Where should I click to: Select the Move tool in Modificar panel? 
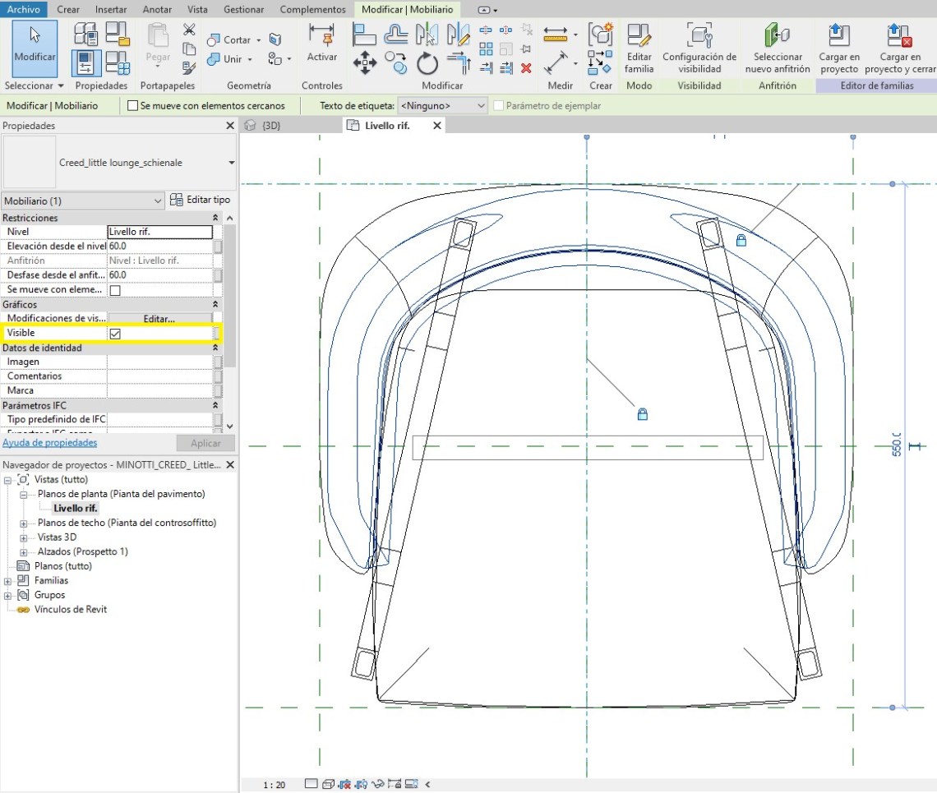point(364,62)
